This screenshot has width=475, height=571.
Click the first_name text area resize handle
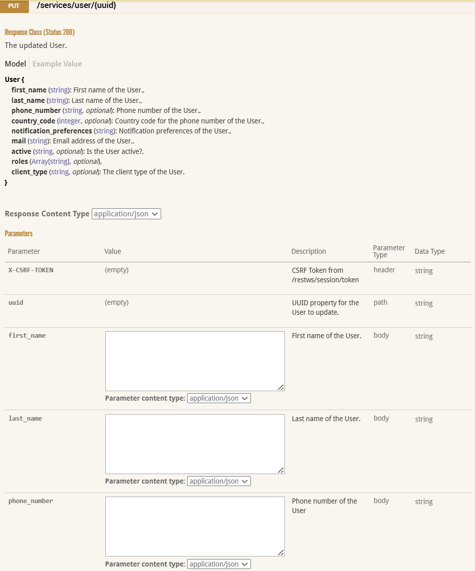(x=281, y=387)
